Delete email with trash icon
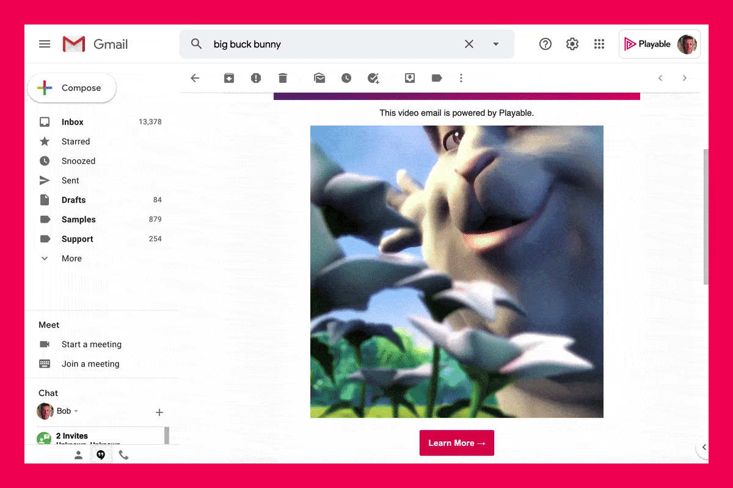The width and height of the screenshot is (733, 488). (282, 78)
